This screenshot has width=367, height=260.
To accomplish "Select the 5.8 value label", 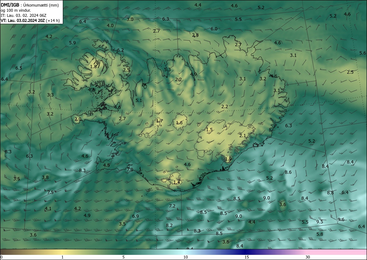I will (320, 234).
